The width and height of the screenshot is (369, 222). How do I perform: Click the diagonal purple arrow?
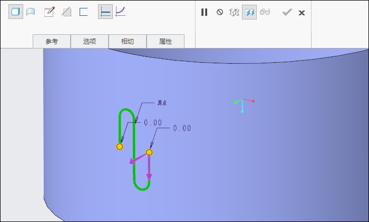(x=138, y=159)
